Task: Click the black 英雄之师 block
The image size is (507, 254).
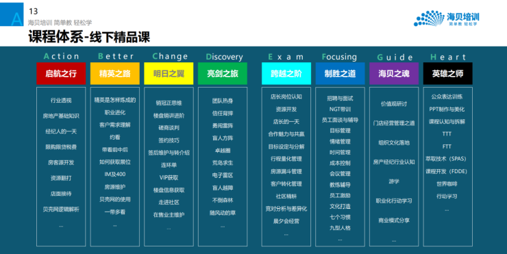Action: 448,74
